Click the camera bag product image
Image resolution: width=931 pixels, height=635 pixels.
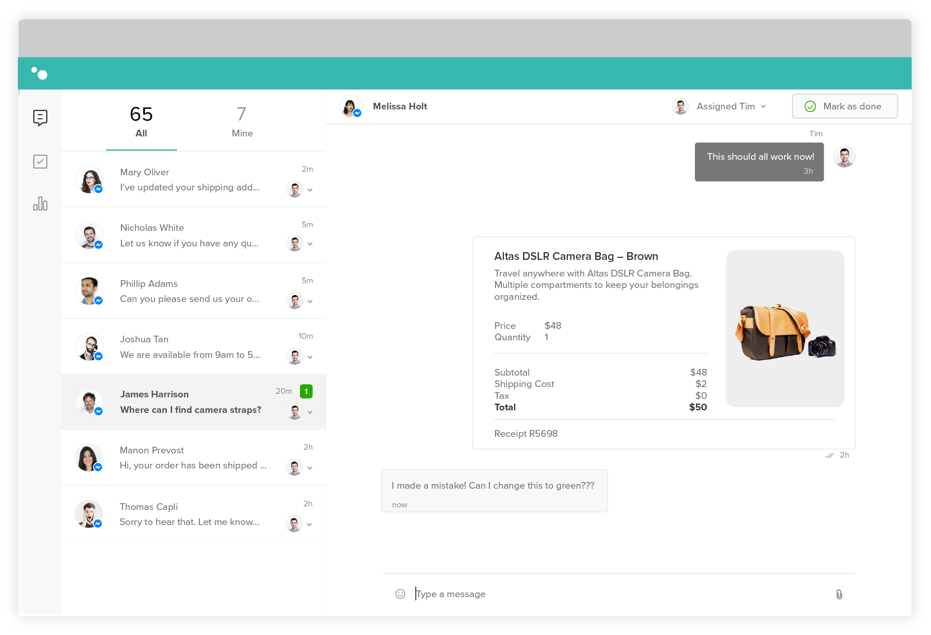click(785, 328)
